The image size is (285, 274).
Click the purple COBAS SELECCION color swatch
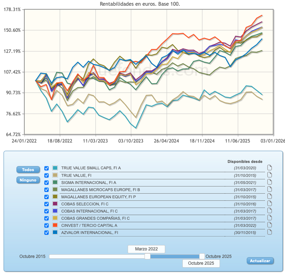[x=55, y=204]
